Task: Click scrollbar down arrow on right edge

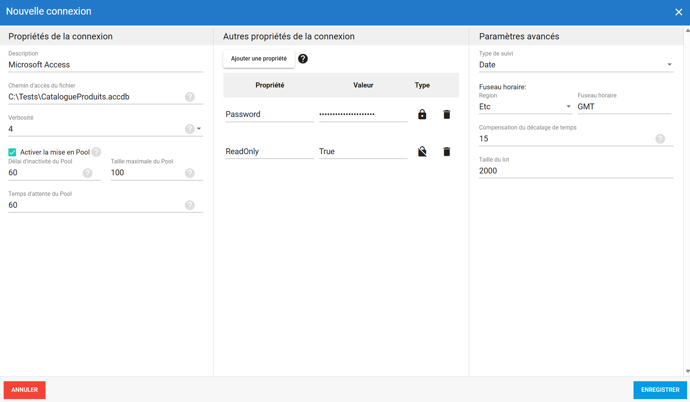Action: click(x=687, y=371)
